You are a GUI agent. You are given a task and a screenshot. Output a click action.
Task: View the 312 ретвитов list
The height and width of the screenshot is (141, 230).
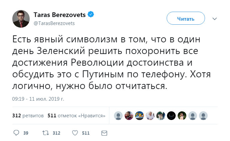pos(28,116)
